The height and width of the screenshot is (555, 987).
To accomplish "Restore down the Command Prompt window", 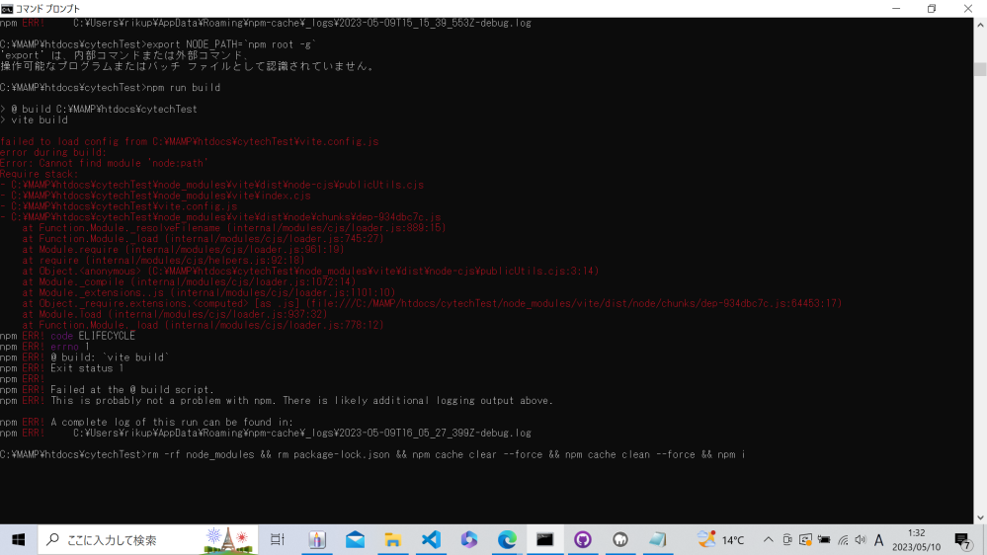I will click(932, 8).
